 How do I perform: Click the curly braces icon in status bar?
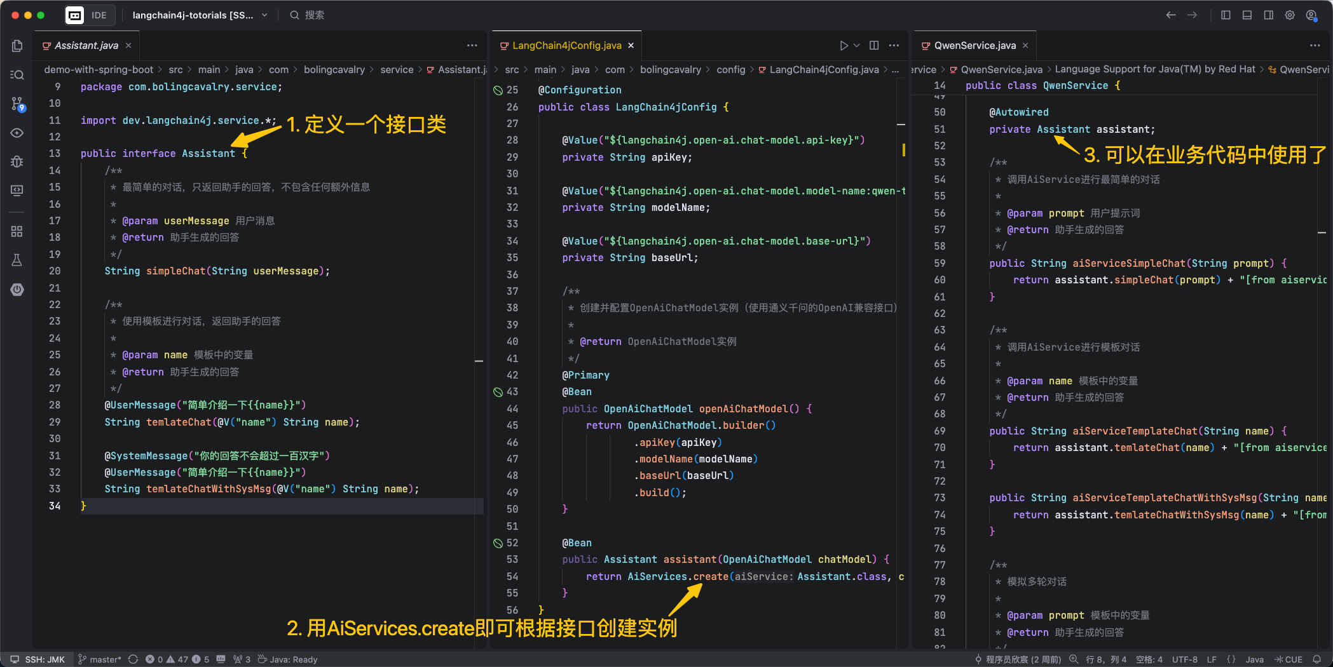click(x=1231, y=659)
